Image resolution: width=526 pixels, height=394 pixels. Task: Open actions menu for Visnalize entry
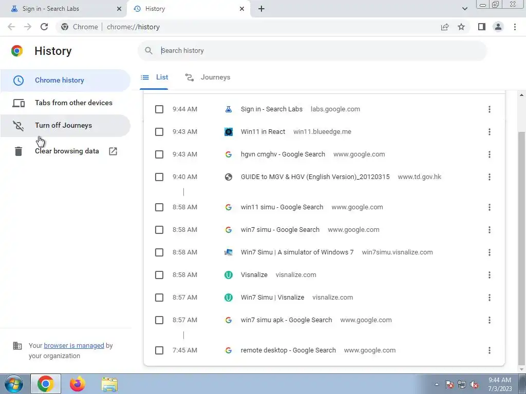click(490, 275)
